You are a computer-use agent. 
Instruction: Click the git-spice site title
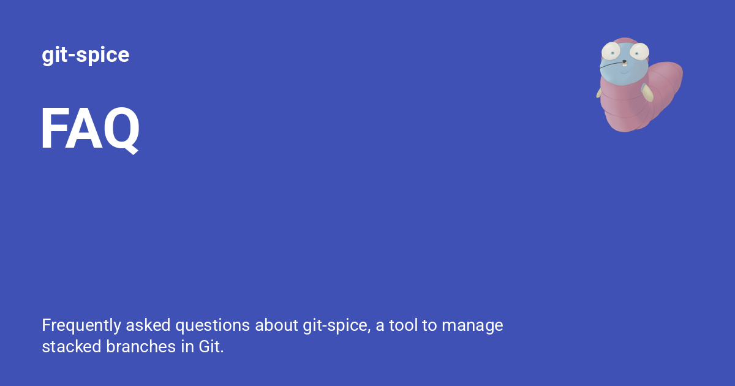tap(85, 55)
